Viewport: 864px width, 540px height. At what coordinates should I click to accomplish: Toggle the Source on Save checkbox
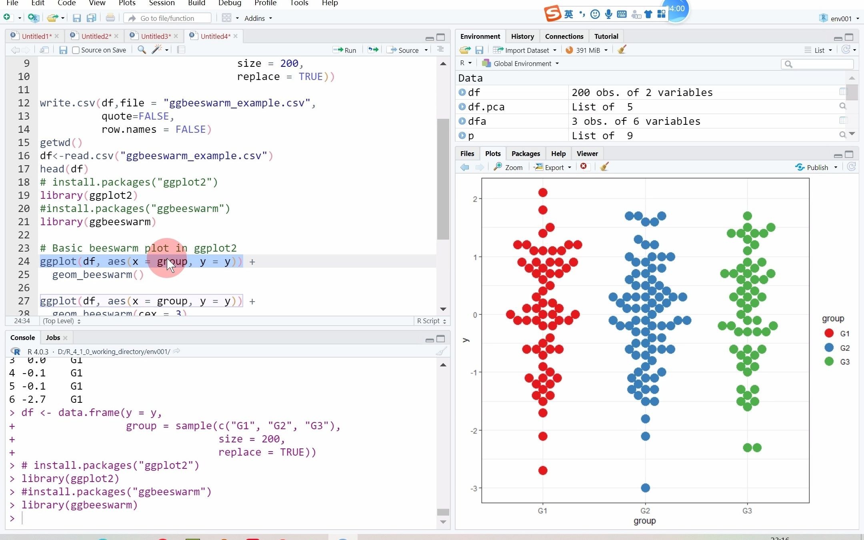click(x=76, y=50)
